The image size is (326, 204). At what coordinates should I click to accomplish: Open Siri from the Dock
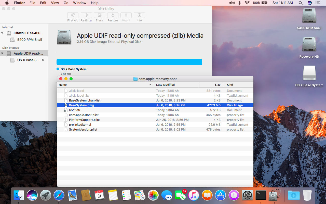click(32, 195)
